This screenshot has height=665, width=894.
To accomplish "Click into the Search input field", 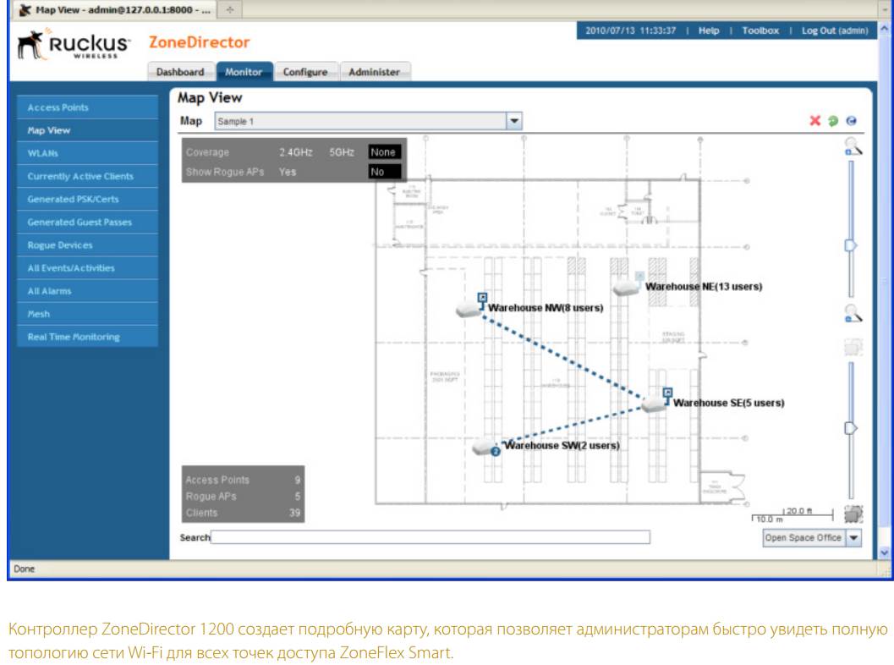I will pyautogui.click(x=431, y=537).
